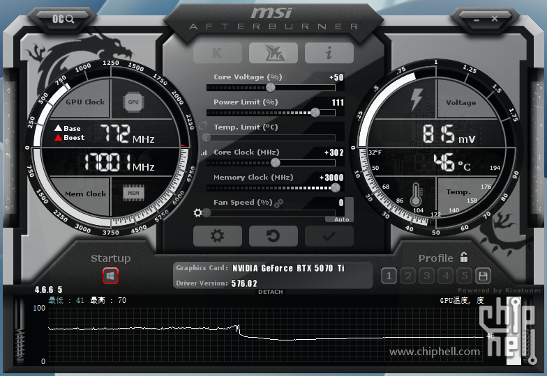The height and width of the screenshot is (376, 547).
Task: Click the thermometer temperature icon
Action: (x=416, y=194)
